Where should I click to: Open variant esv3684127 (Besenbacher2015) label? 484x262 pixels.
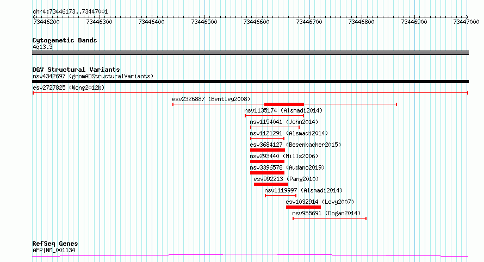click(x=295, y=145)
